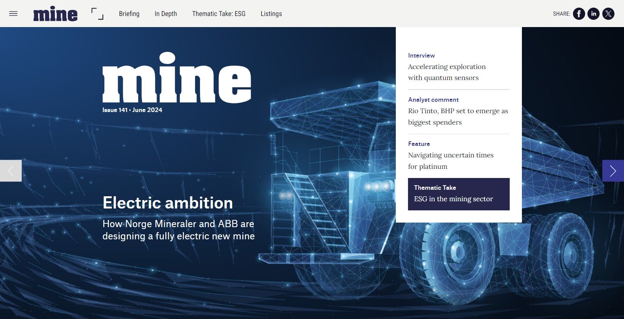Click the Electric ambition headline
This screenshot has width=624, height=319.
[x=168, y=203]
